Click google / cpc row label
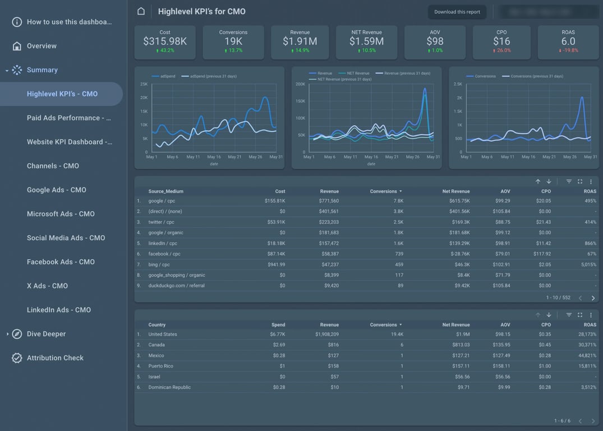Viewport: 603px width, 431px height. point(162,201)
